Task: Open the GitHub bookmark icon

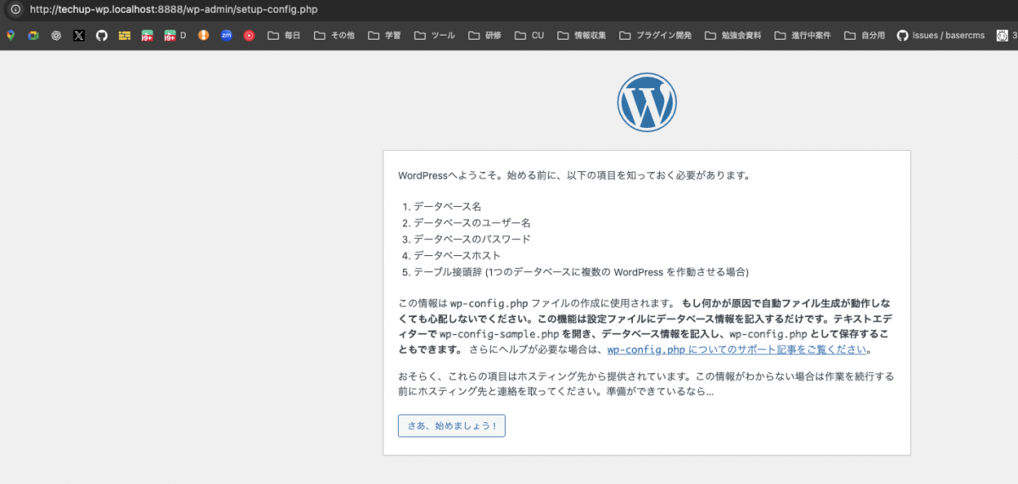Action: coord(102,36)
